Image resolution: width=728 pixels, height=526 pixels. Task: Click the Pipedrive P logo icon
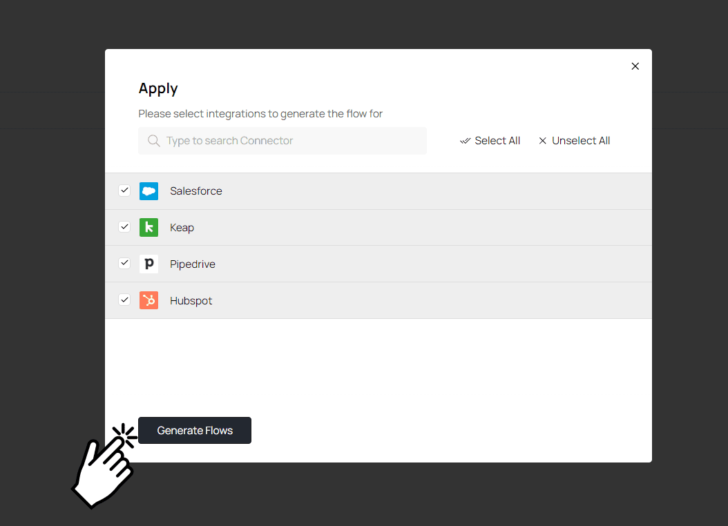[x=149, y=264]
